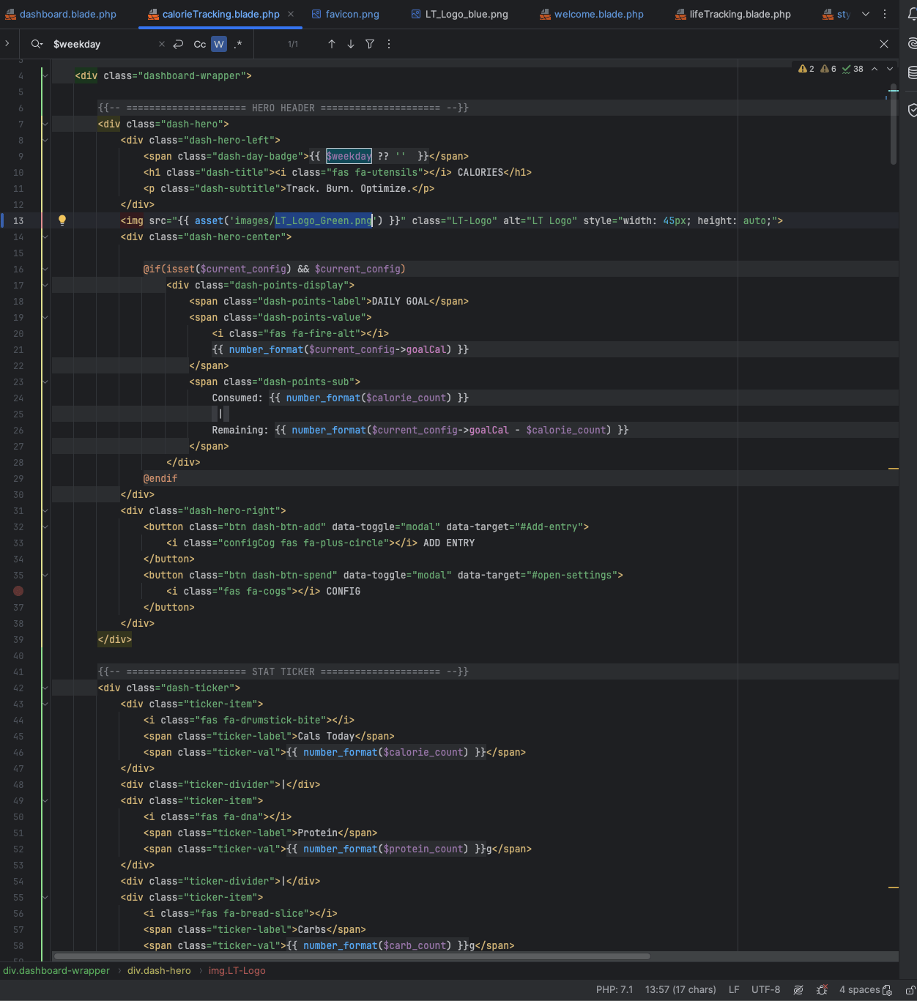917x1001 pixels.
Task: Click the horizontal editor scrollbar
Action: [352, 956]
